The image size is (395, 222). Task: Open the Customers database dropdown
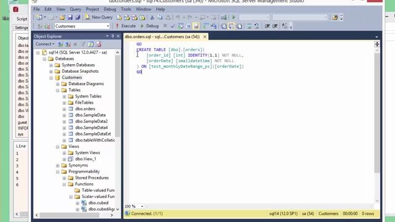click(x=108, y=26)
